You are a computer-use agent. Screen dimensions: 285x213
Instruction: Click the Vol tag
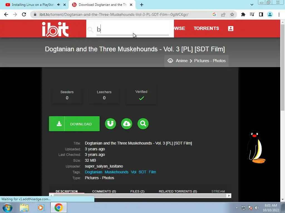coord(133,172)
